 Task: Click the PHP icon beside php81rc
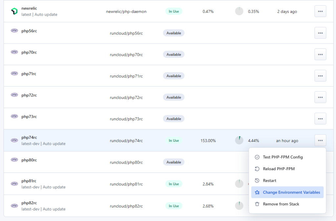[x=14, y=184]
